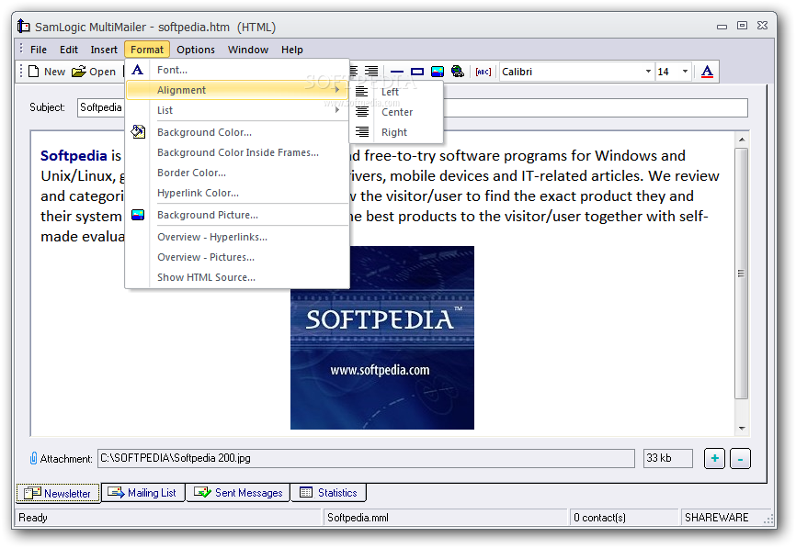Viewport: 796px width, 548px height.
Task: Choose Font... from Format menu
Action: coord(237,70)
